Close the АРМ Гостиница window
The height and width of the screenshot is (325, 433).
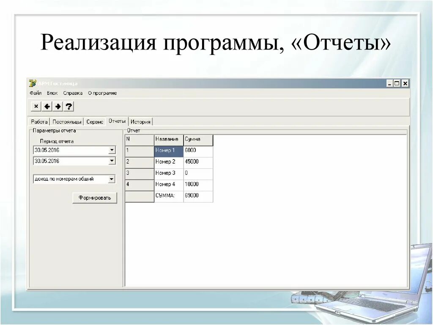[405, 83]
